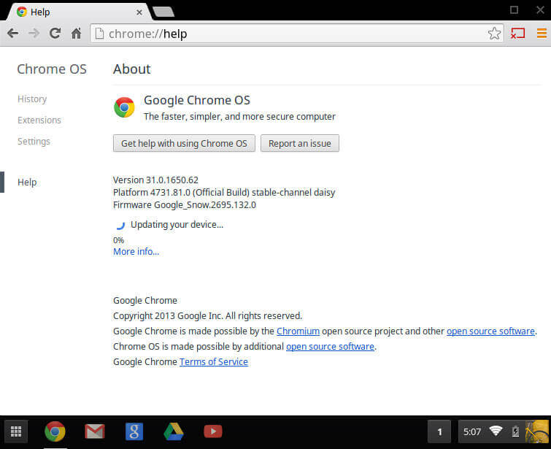The height and width of the screenshot is (449, 551).
Task: Click the updating spinner icon
Action: 120,225
